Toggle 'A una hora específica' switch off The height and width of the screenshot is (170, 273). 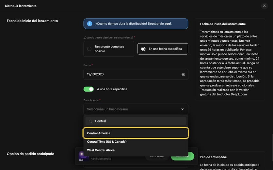click(88, 89)
